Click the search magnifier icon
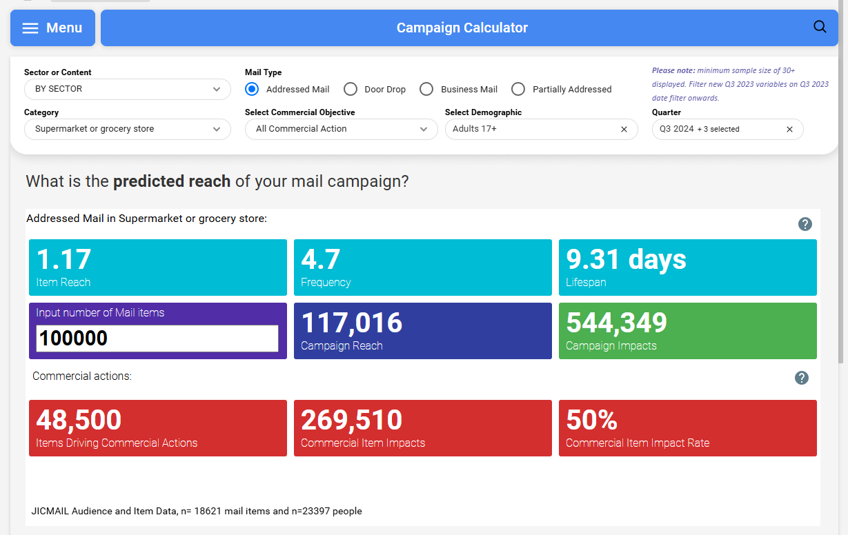The width and height of the screenshot is (848, 535). [820, 28]
